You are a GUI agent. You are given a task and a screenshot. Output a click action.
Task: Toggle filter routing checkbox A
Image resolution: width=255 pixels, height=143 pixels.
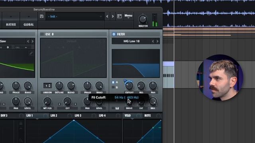click(113, 82)
